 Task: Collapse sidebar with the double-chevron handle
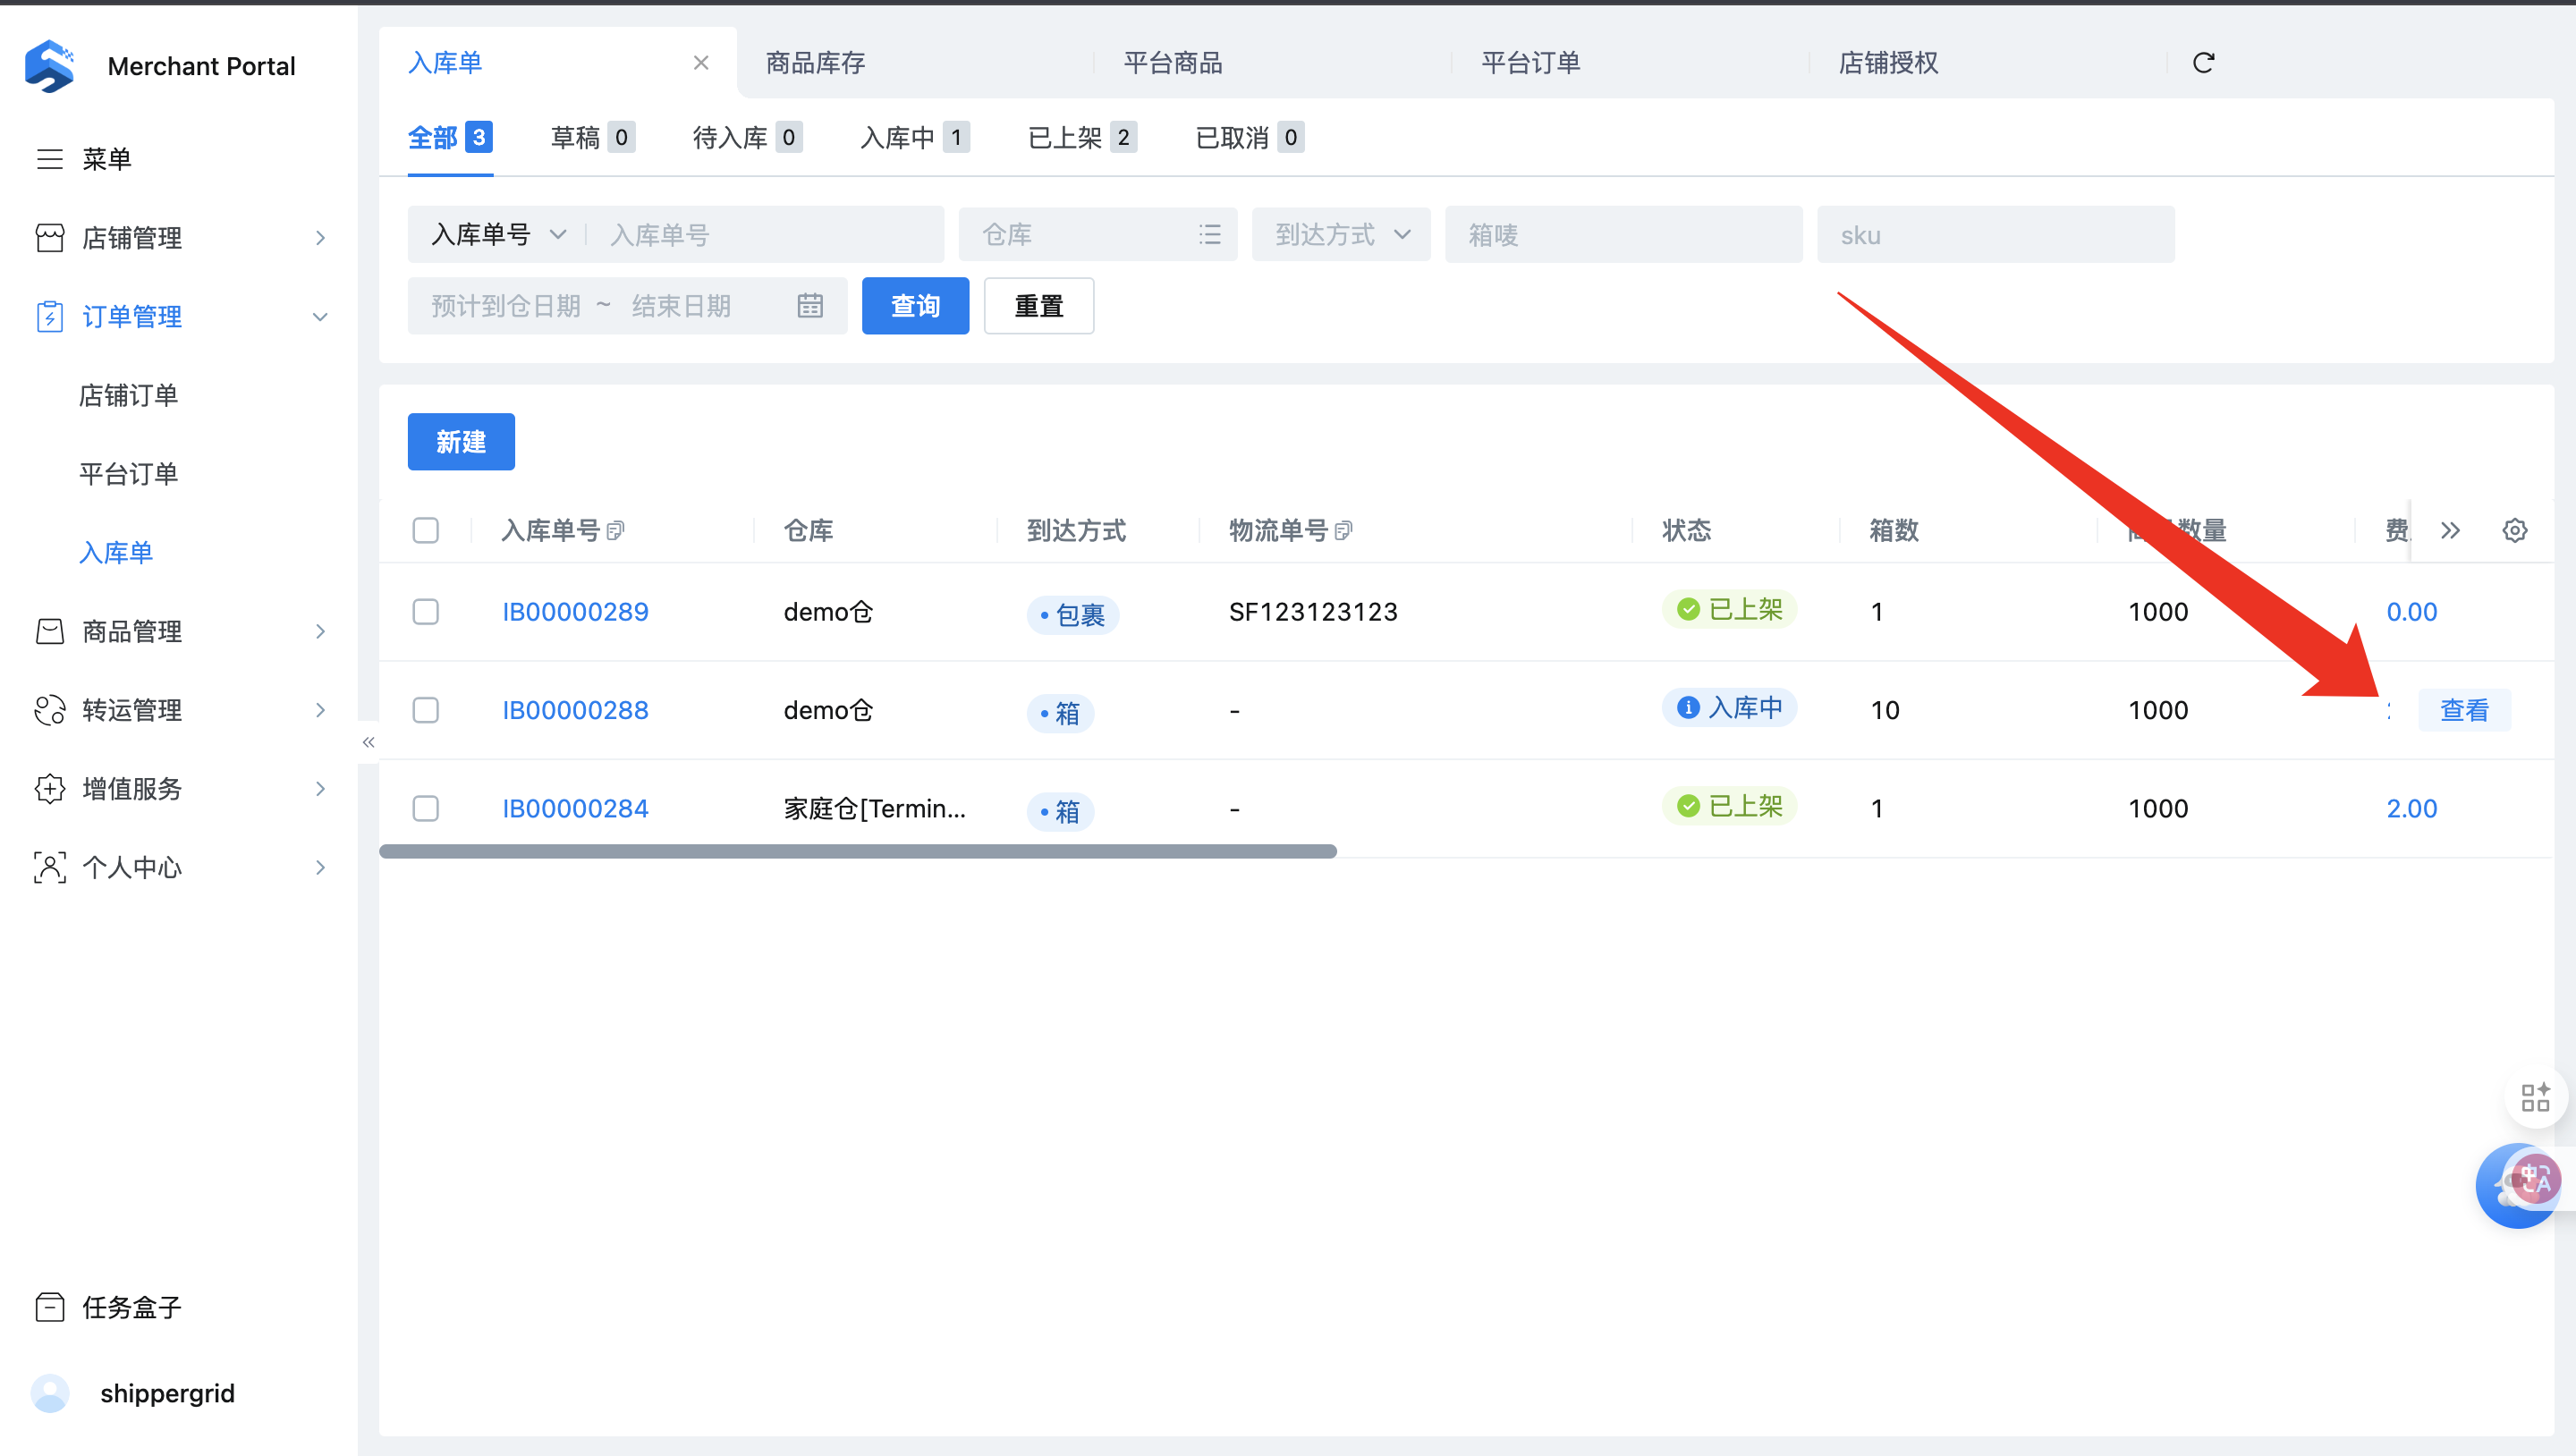pyautogui.click(x=368, y=742)
